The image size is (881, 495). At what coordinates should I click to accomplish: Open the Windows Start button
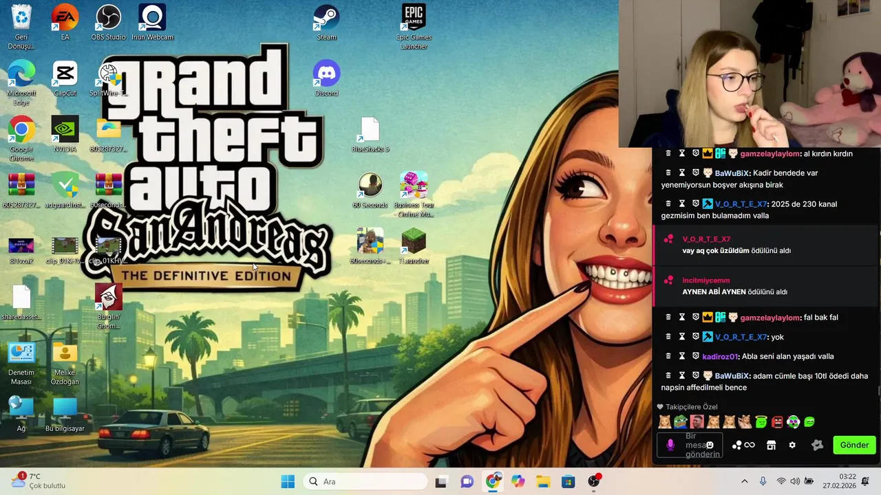pos(288,481)
